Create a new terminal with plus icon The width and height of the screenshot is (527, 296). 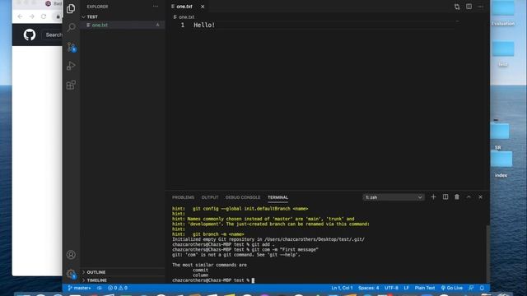tap(433, 197)
